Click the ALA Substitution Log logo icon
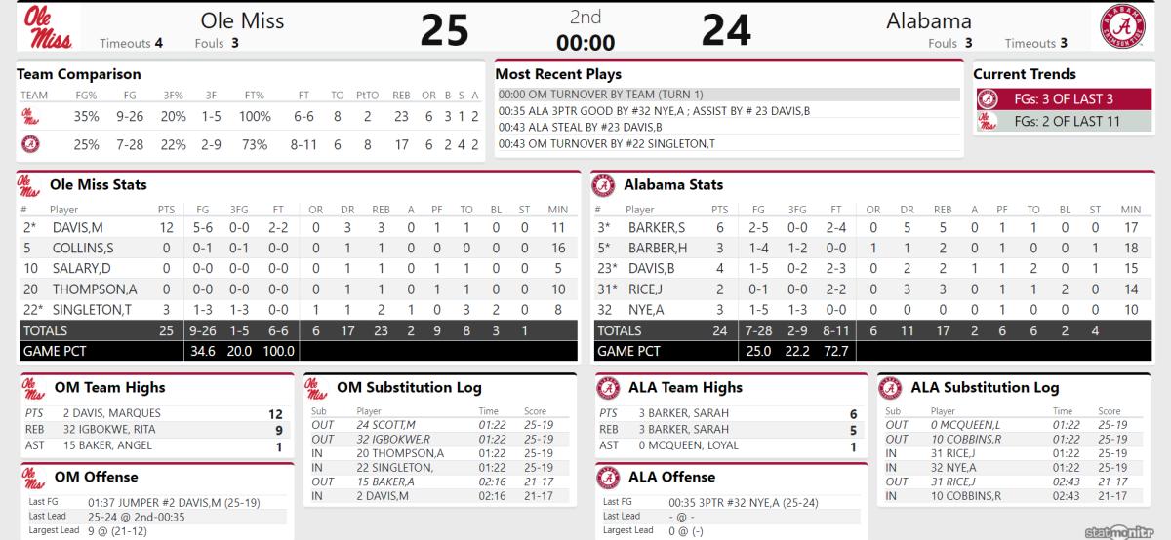The image size is (1171, 540). (889, 388)
